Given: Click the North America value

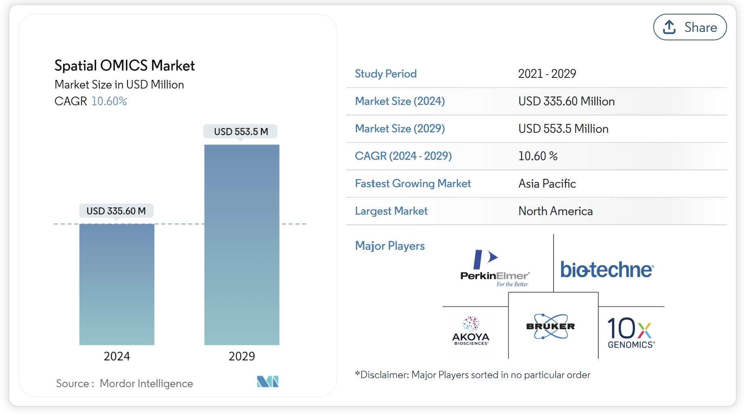Looking at the screenshot, I should pos(556,211).
